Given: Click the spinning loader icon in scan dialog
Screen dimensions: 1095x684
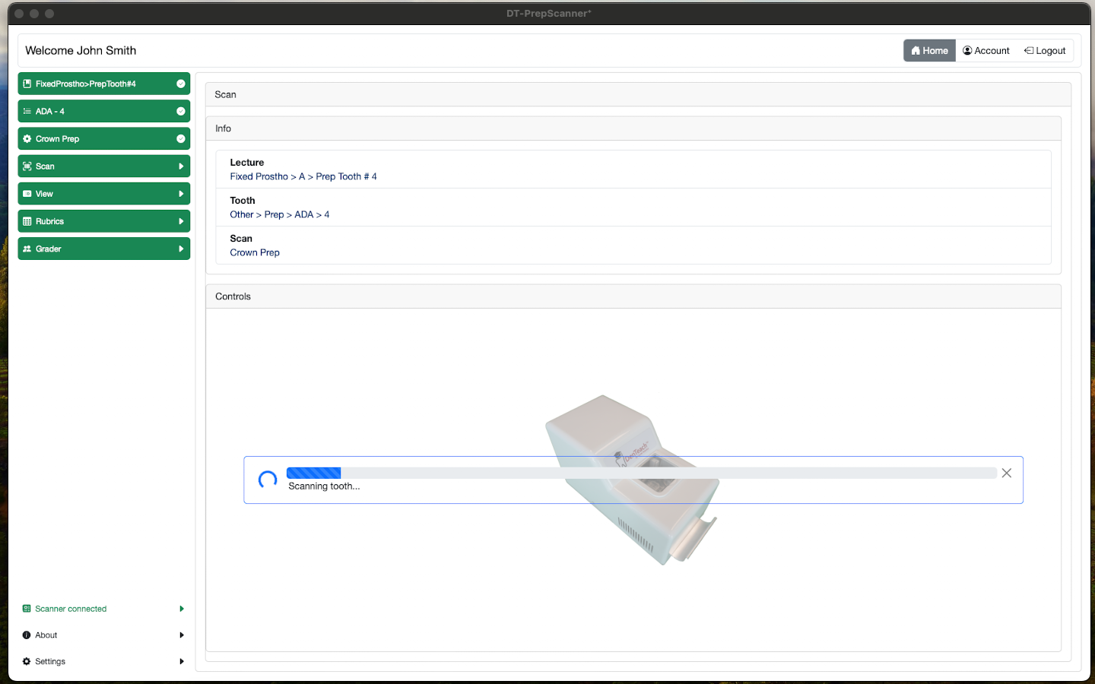Looking at the screenshot, I should (268, 480).
